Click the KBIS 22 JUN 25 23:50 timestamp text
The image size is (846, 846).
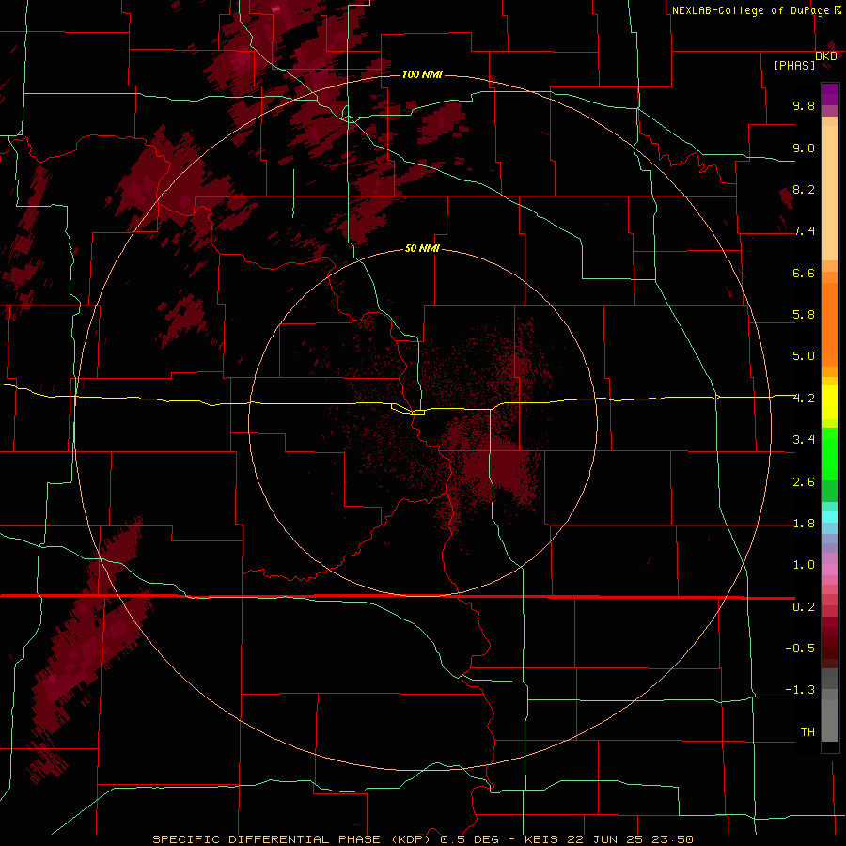(x=609, y=839)
